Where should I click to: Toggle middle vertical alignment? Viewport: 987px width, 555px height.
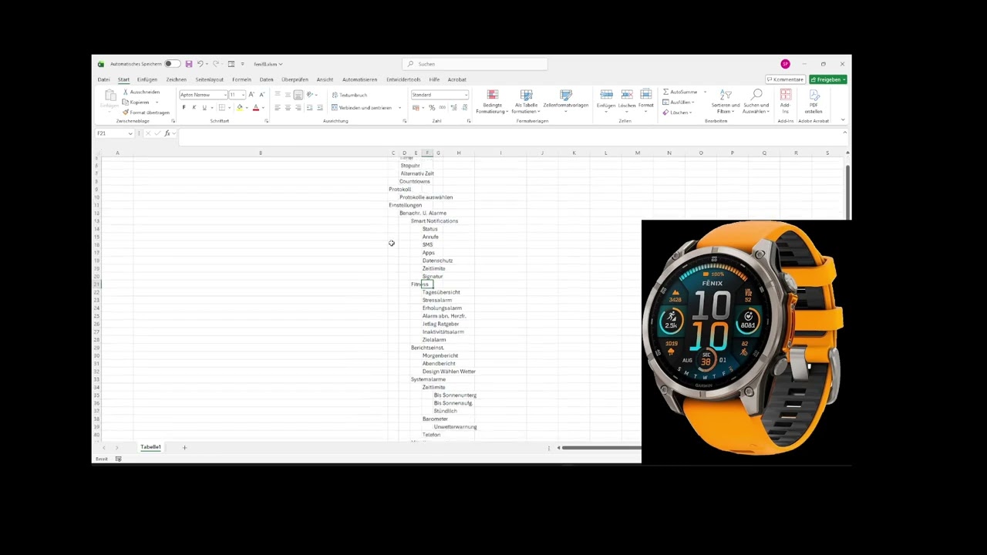pos(288,95)
